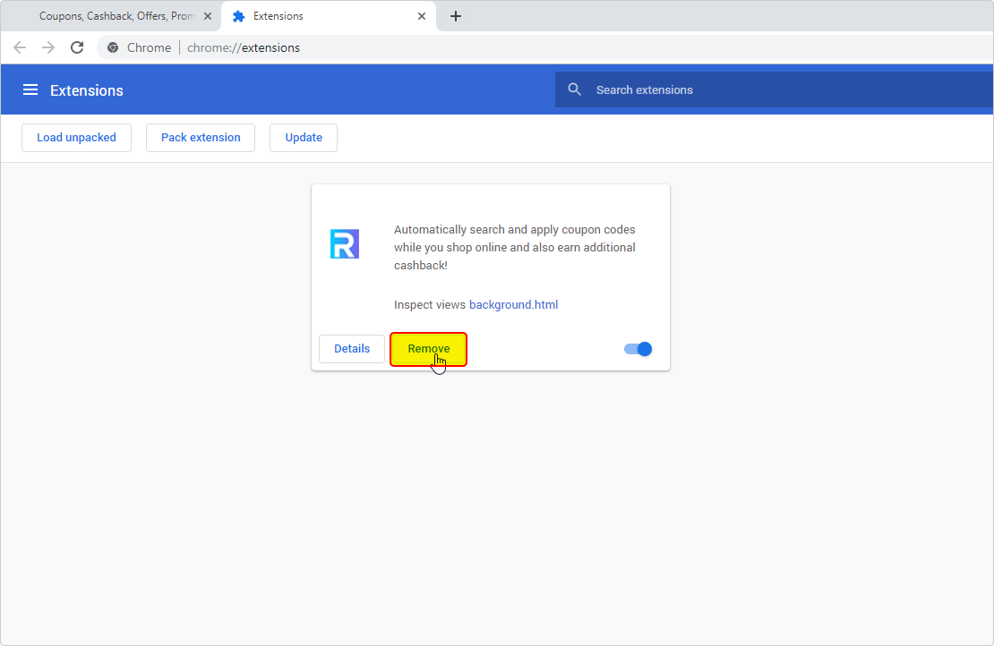Disable the coupon extension toggle switch
Image resolution: width=994 pixels, height=646 pixels.
click(x=638, y=349)
